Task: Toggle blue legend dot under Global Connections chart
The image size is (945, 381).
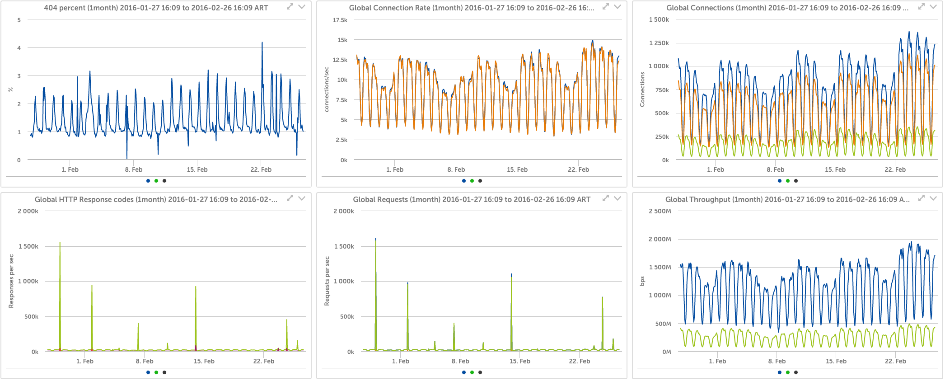Action: click(780, 181)
